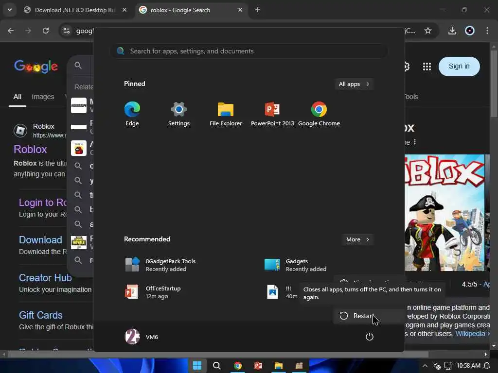Open the notification bell in system tray

click(x=487, y=366)
